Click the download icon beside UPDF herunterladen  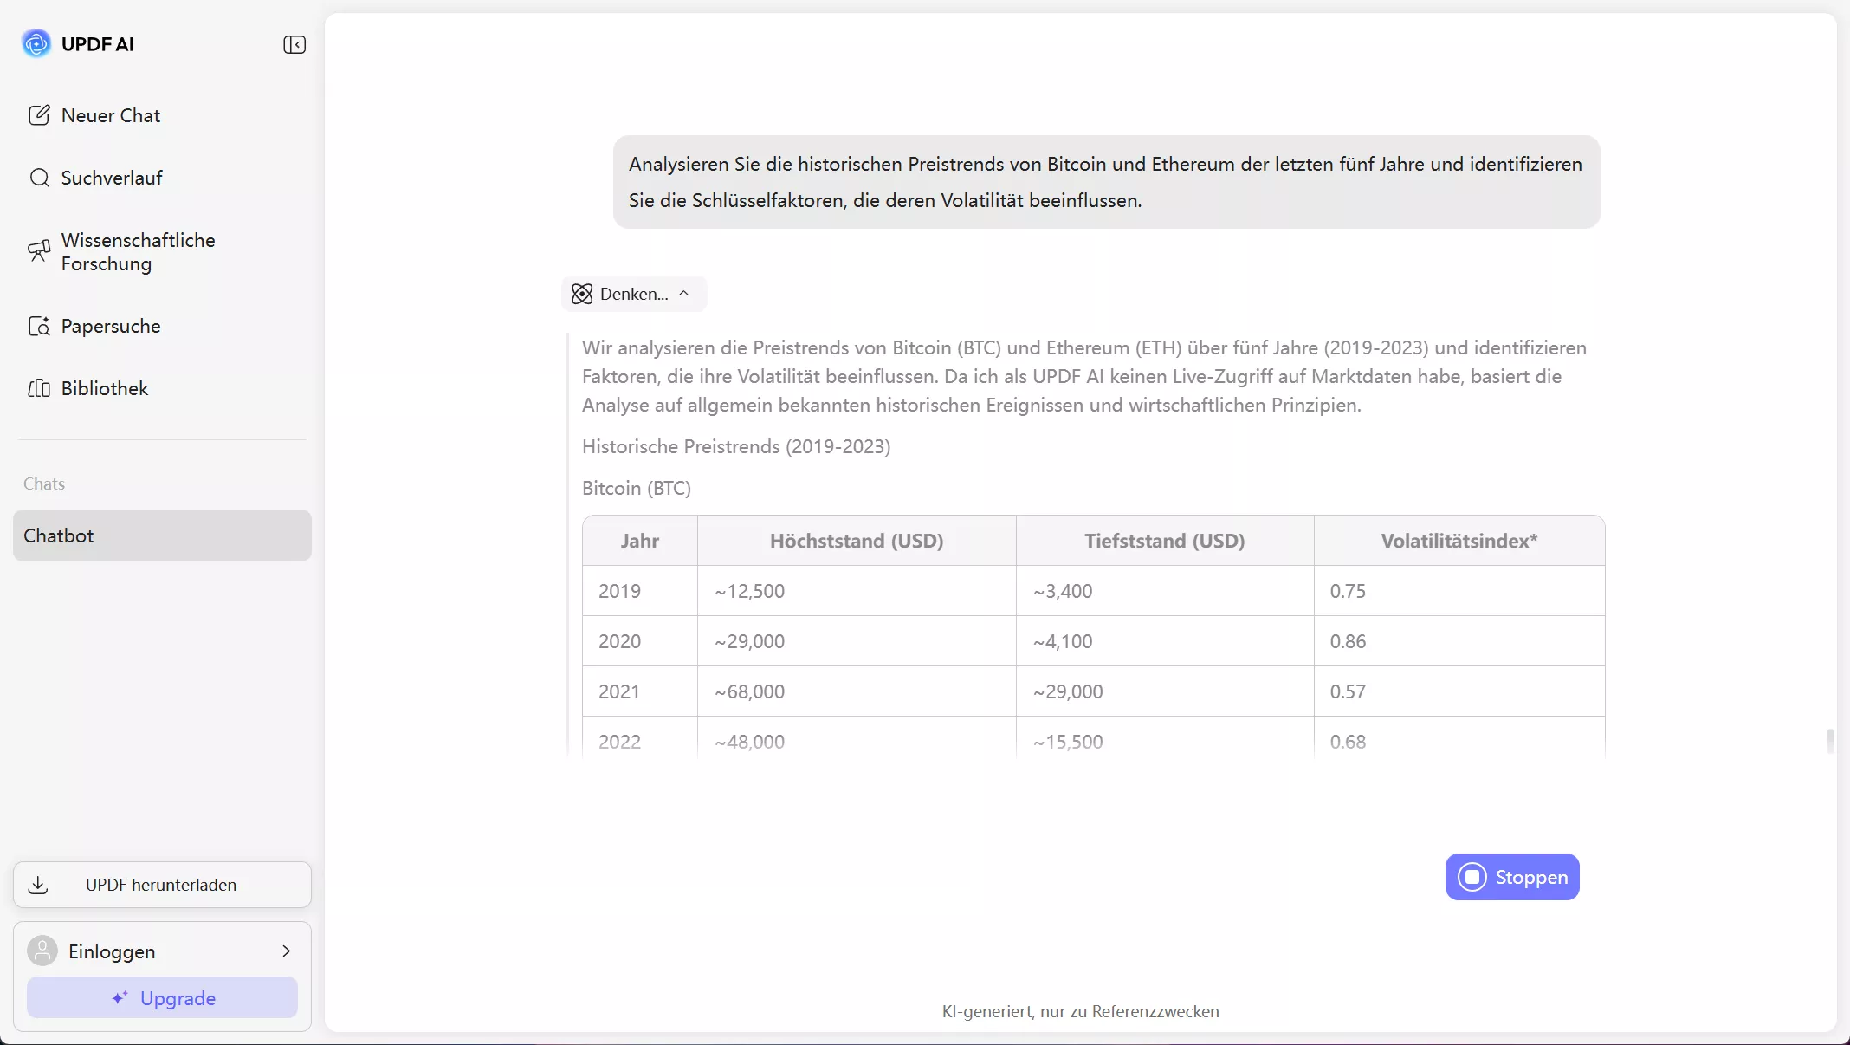pyautogui.click(x=38, y=885)
